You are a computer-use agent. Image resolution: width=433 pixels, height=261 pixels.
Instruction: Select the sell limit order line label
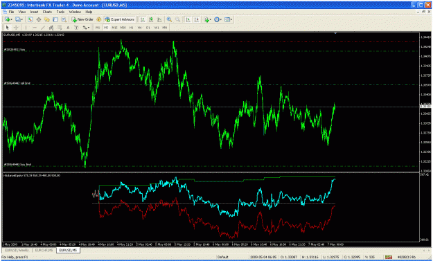(17, 83)
